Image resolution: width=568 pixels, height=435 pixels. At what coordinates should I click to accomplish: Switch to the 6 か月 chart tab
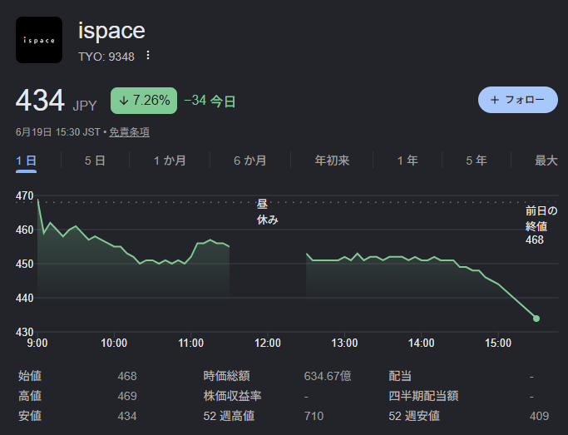(250, 160)
